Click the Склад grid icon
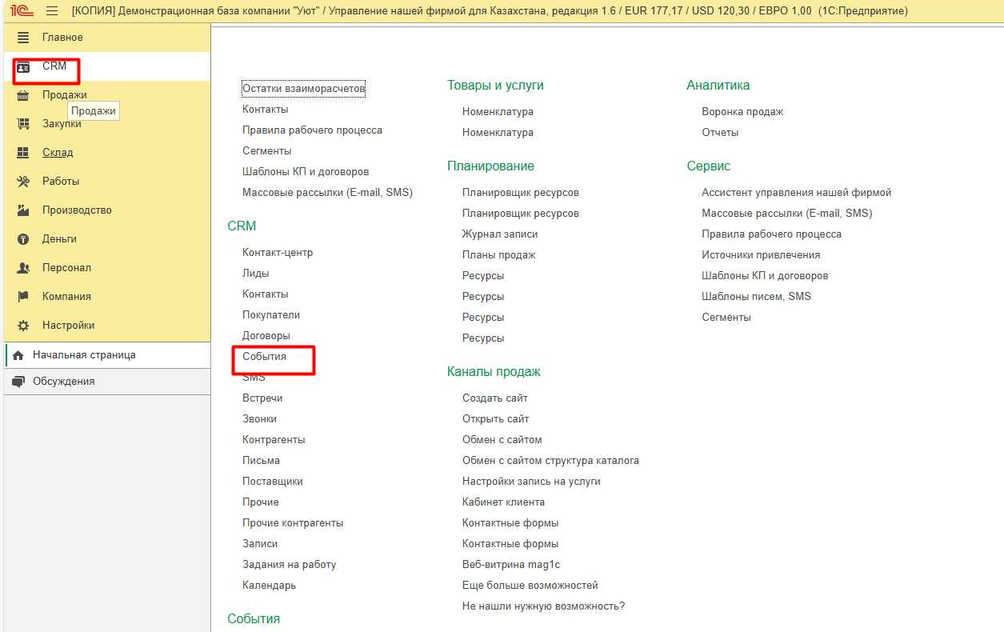1004x632 pixels. (x=23, y=153)
